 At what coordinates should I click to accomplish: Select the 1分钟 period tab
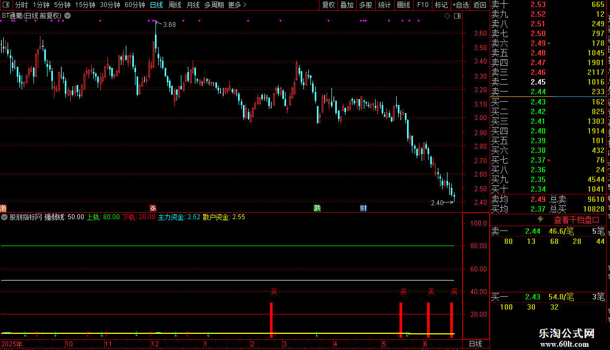point(41,5)
